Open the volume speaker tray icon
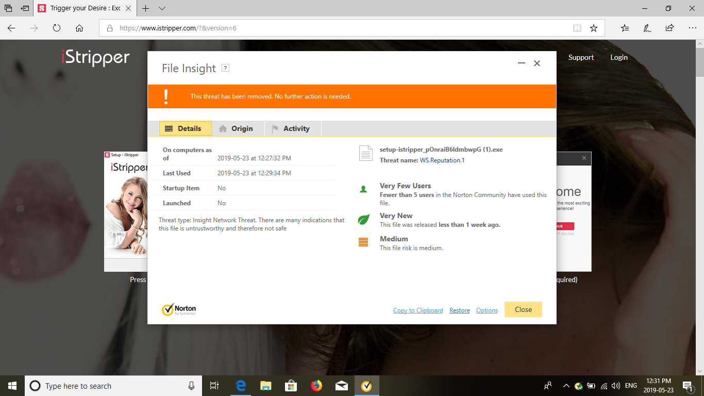704x396 pixels. point(616,386)
